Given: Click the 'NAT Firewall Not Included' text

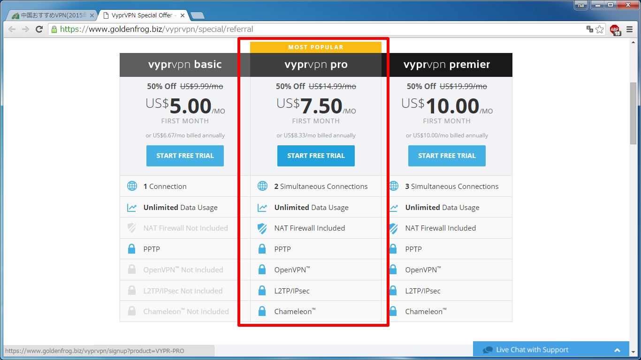Looking at the screenshot, I should point(186,228).
